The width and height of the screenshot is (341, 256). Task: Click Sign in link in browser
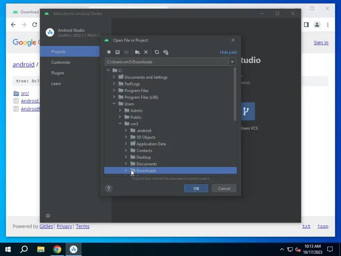coord(321,43)
